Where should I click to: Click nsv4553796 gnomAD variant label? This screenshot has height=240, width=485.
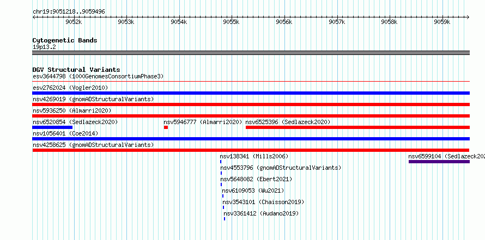pos(281,168)
